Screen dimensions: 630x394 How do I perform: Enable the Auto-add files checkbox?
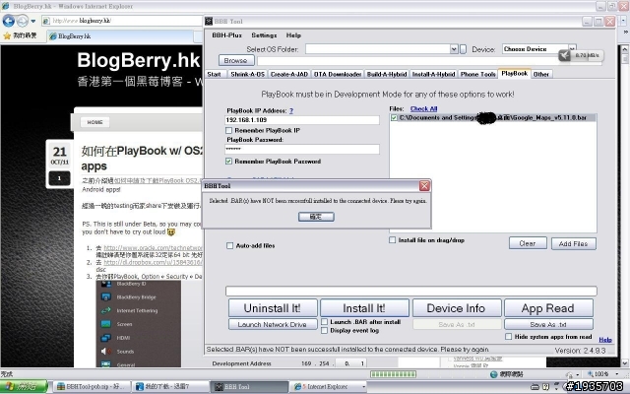[229, 245]
